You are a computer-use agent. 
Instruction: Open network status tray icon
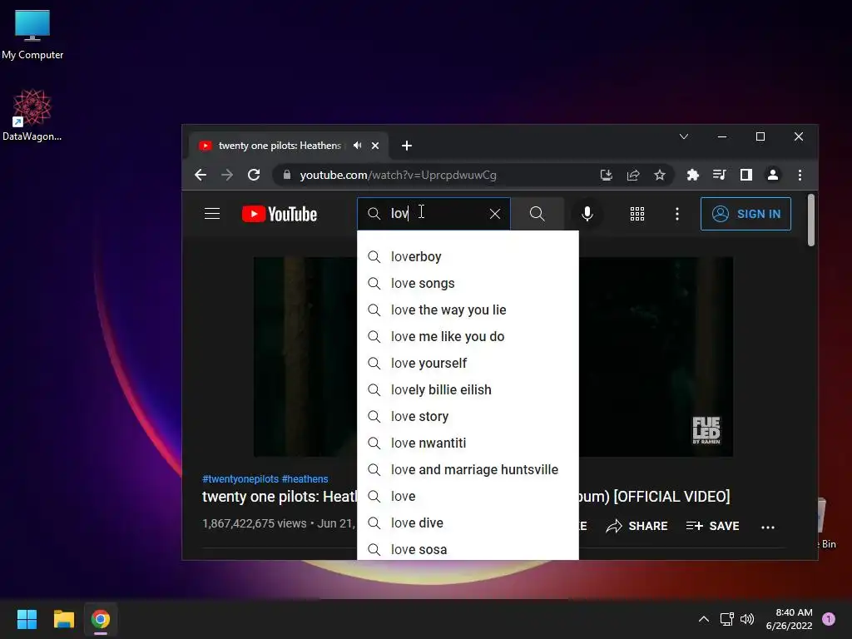click(x=726, y=619)
